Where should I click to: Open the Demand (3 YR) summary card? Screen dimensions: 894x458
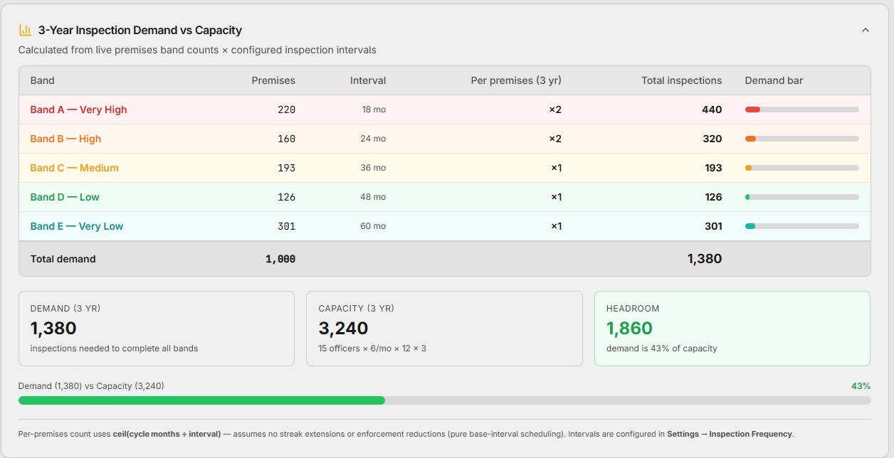tap(157, 329)
